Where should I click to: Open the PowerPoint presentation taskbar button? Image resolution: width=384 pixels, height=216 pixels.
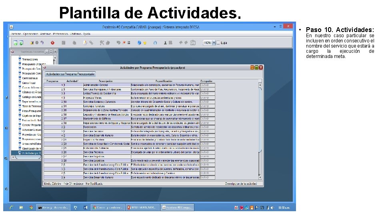click(x=142, y=208)
